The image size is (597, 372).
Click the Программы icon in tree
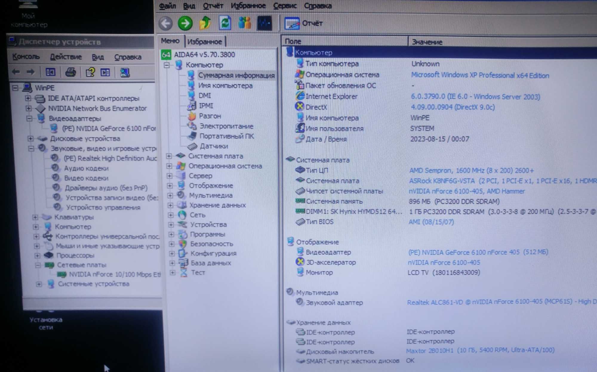[x=182, y=234]
